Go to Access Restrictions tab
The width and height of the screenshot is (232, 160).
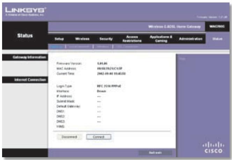click(x=132, y=39)
